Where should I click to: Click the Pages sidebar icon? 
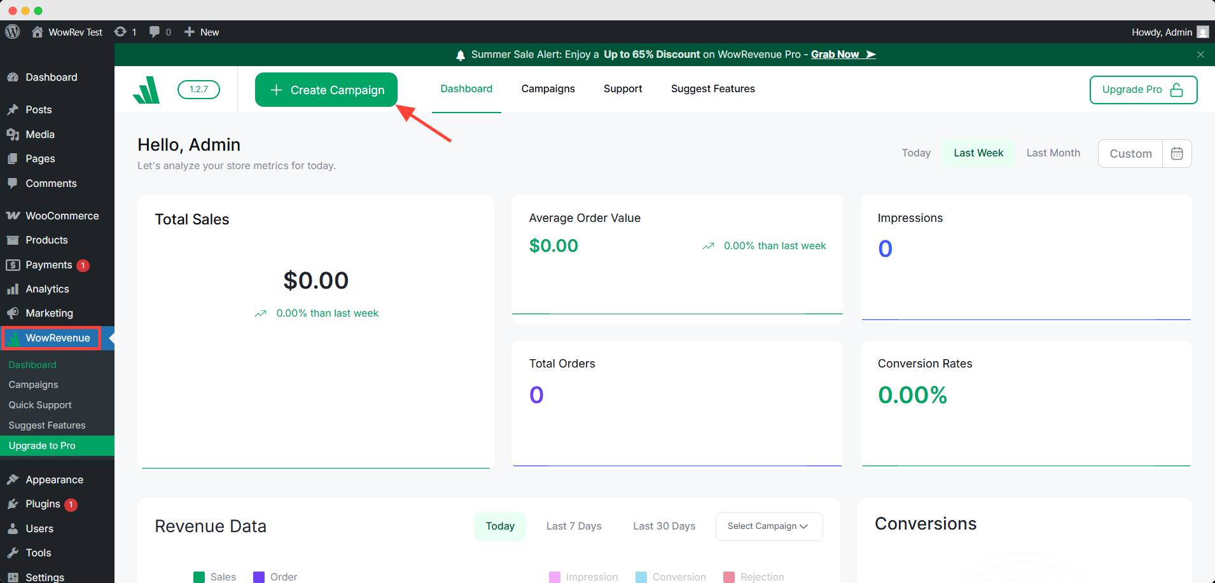(x=13, y=158)
